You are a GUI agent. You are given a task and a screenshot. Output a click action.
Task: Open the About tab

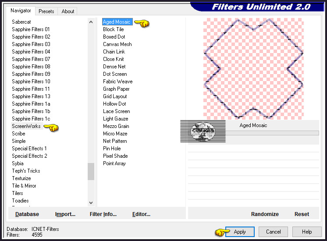click(x=68, y=11)
